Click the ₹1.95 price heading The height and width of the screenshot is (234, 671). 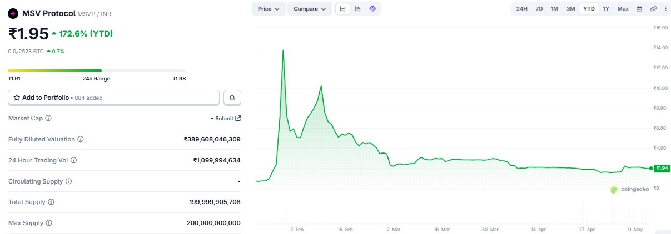pyautogui.click(x=28, y=34)
